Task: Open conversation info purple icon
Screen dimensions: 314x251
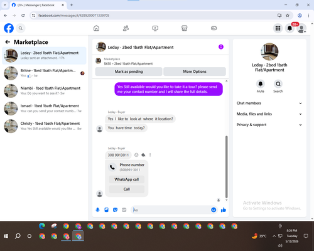Action: [x=221, y=47]
